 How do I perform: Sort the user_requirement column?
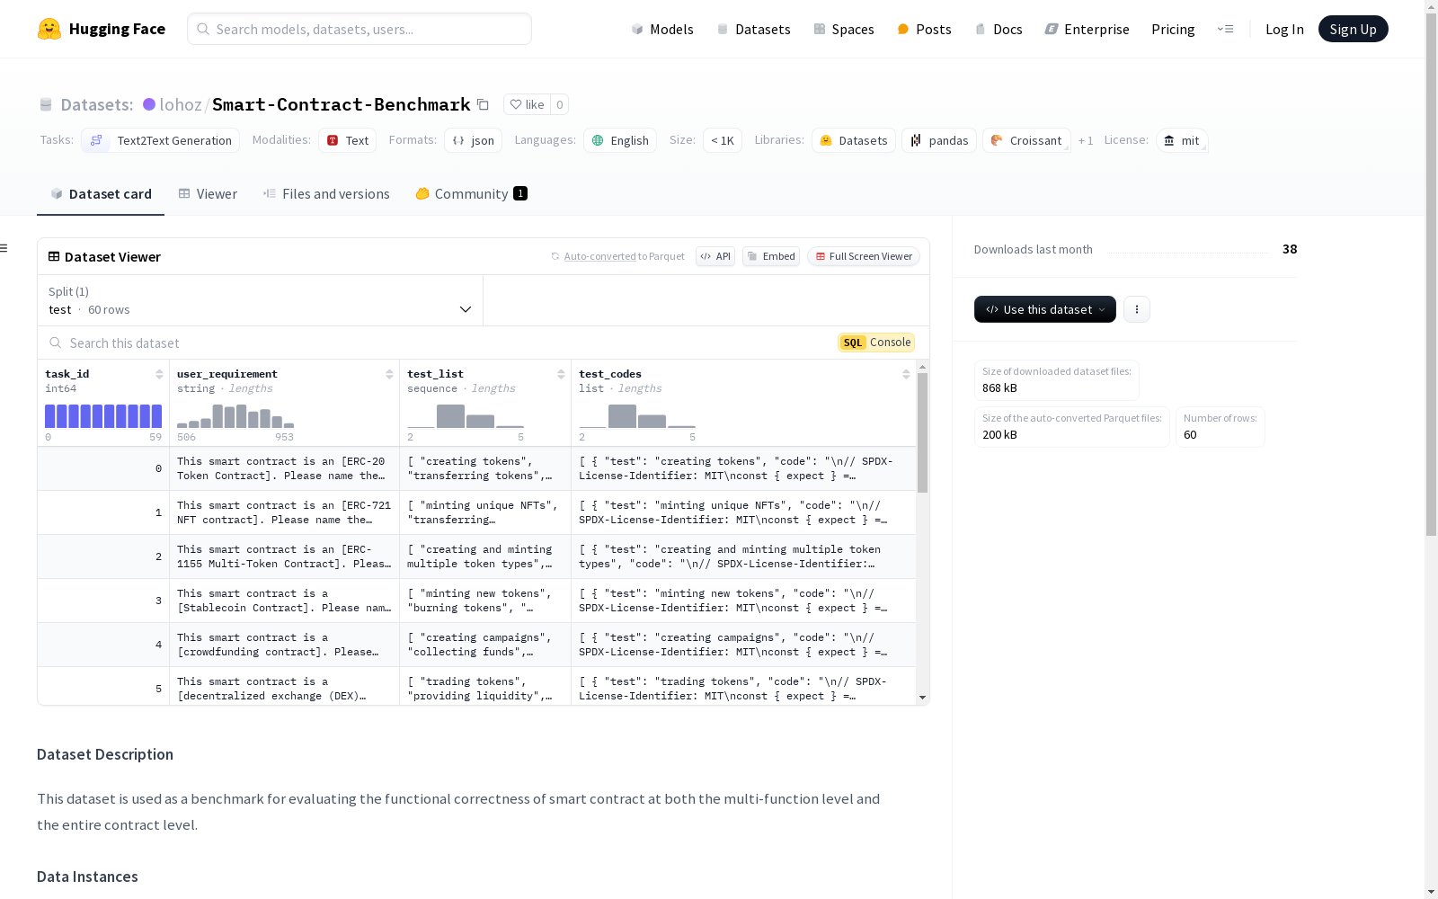389,374
